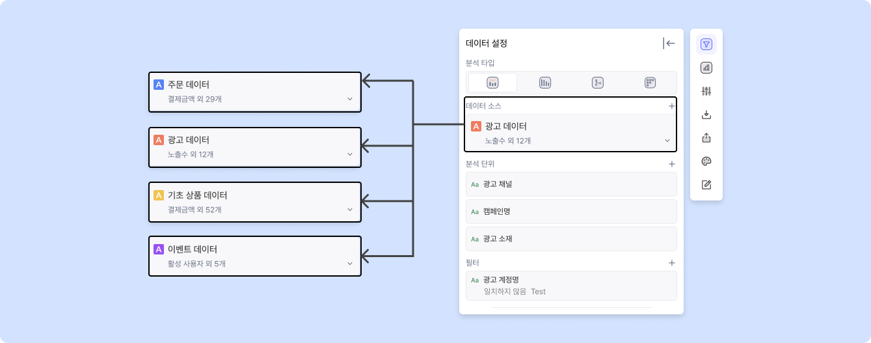Screen dimensions: 871x343
Task: Add a new 데이터 소스 with plus
Action: [671, 105]
